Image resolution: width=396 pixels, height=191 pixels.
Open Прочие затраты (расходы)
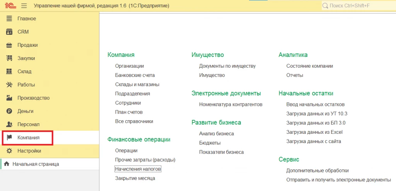click(145, 160)
